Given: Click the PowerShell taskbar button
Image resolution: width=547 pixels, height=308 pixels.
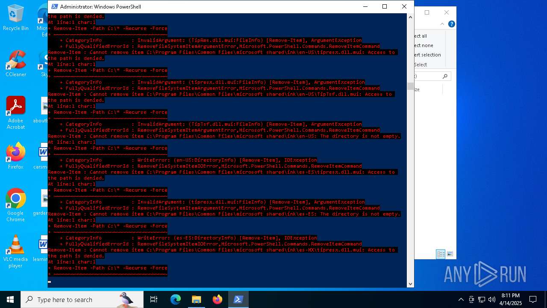Looking at the screenshot, I should tap(238, 299).
